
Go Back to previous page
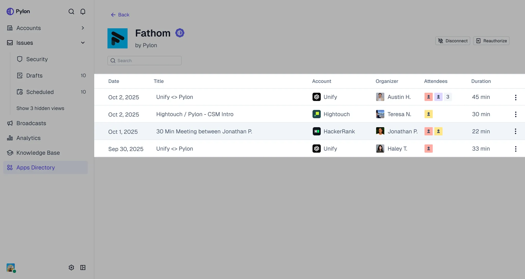[120, 15]
